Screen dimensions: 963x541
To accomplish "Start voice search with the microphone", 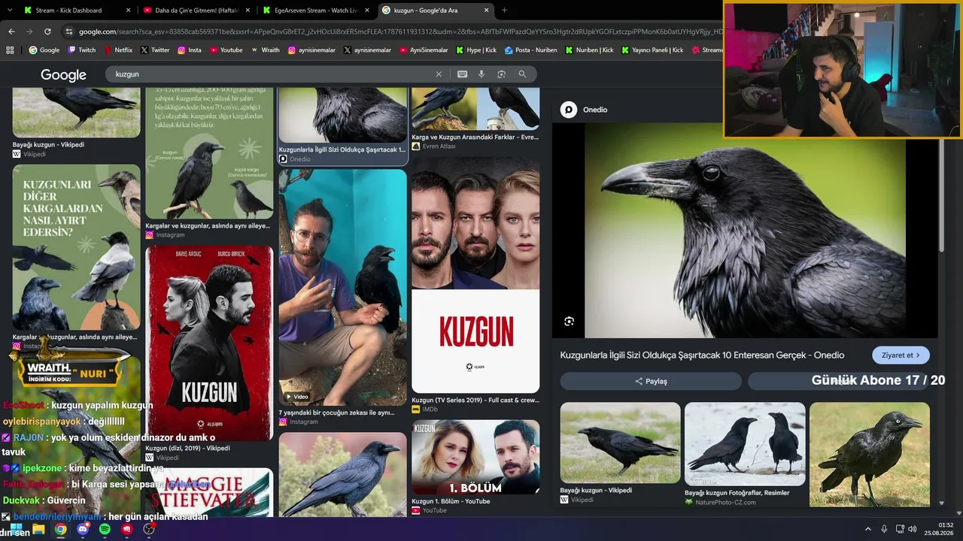I will (x=481, y=74).
